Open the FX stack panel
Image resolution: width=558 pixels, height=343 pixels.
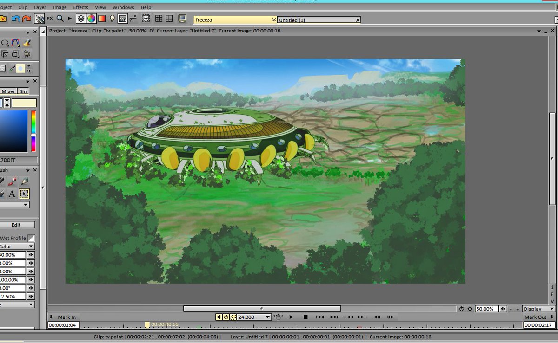pos(50,19)
